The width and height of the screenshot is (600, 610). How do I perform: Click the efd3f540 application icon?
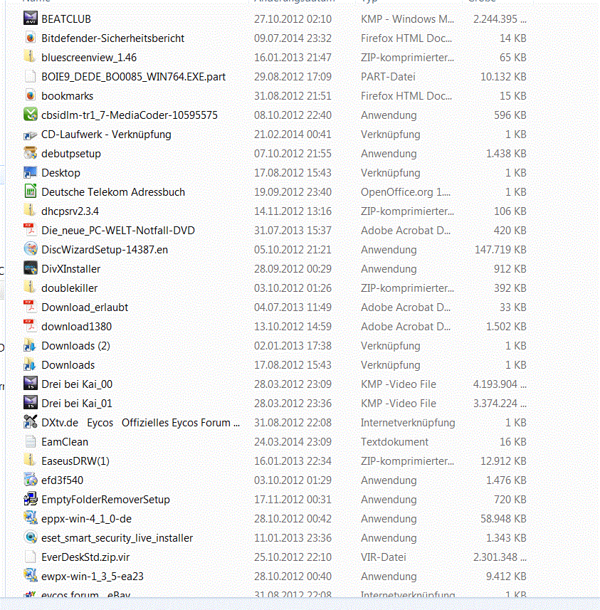coord(31,480)
